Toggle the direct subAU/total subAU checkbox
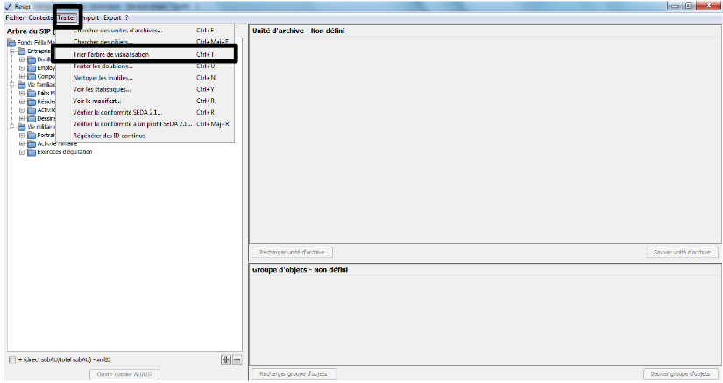 pos(11,359)
